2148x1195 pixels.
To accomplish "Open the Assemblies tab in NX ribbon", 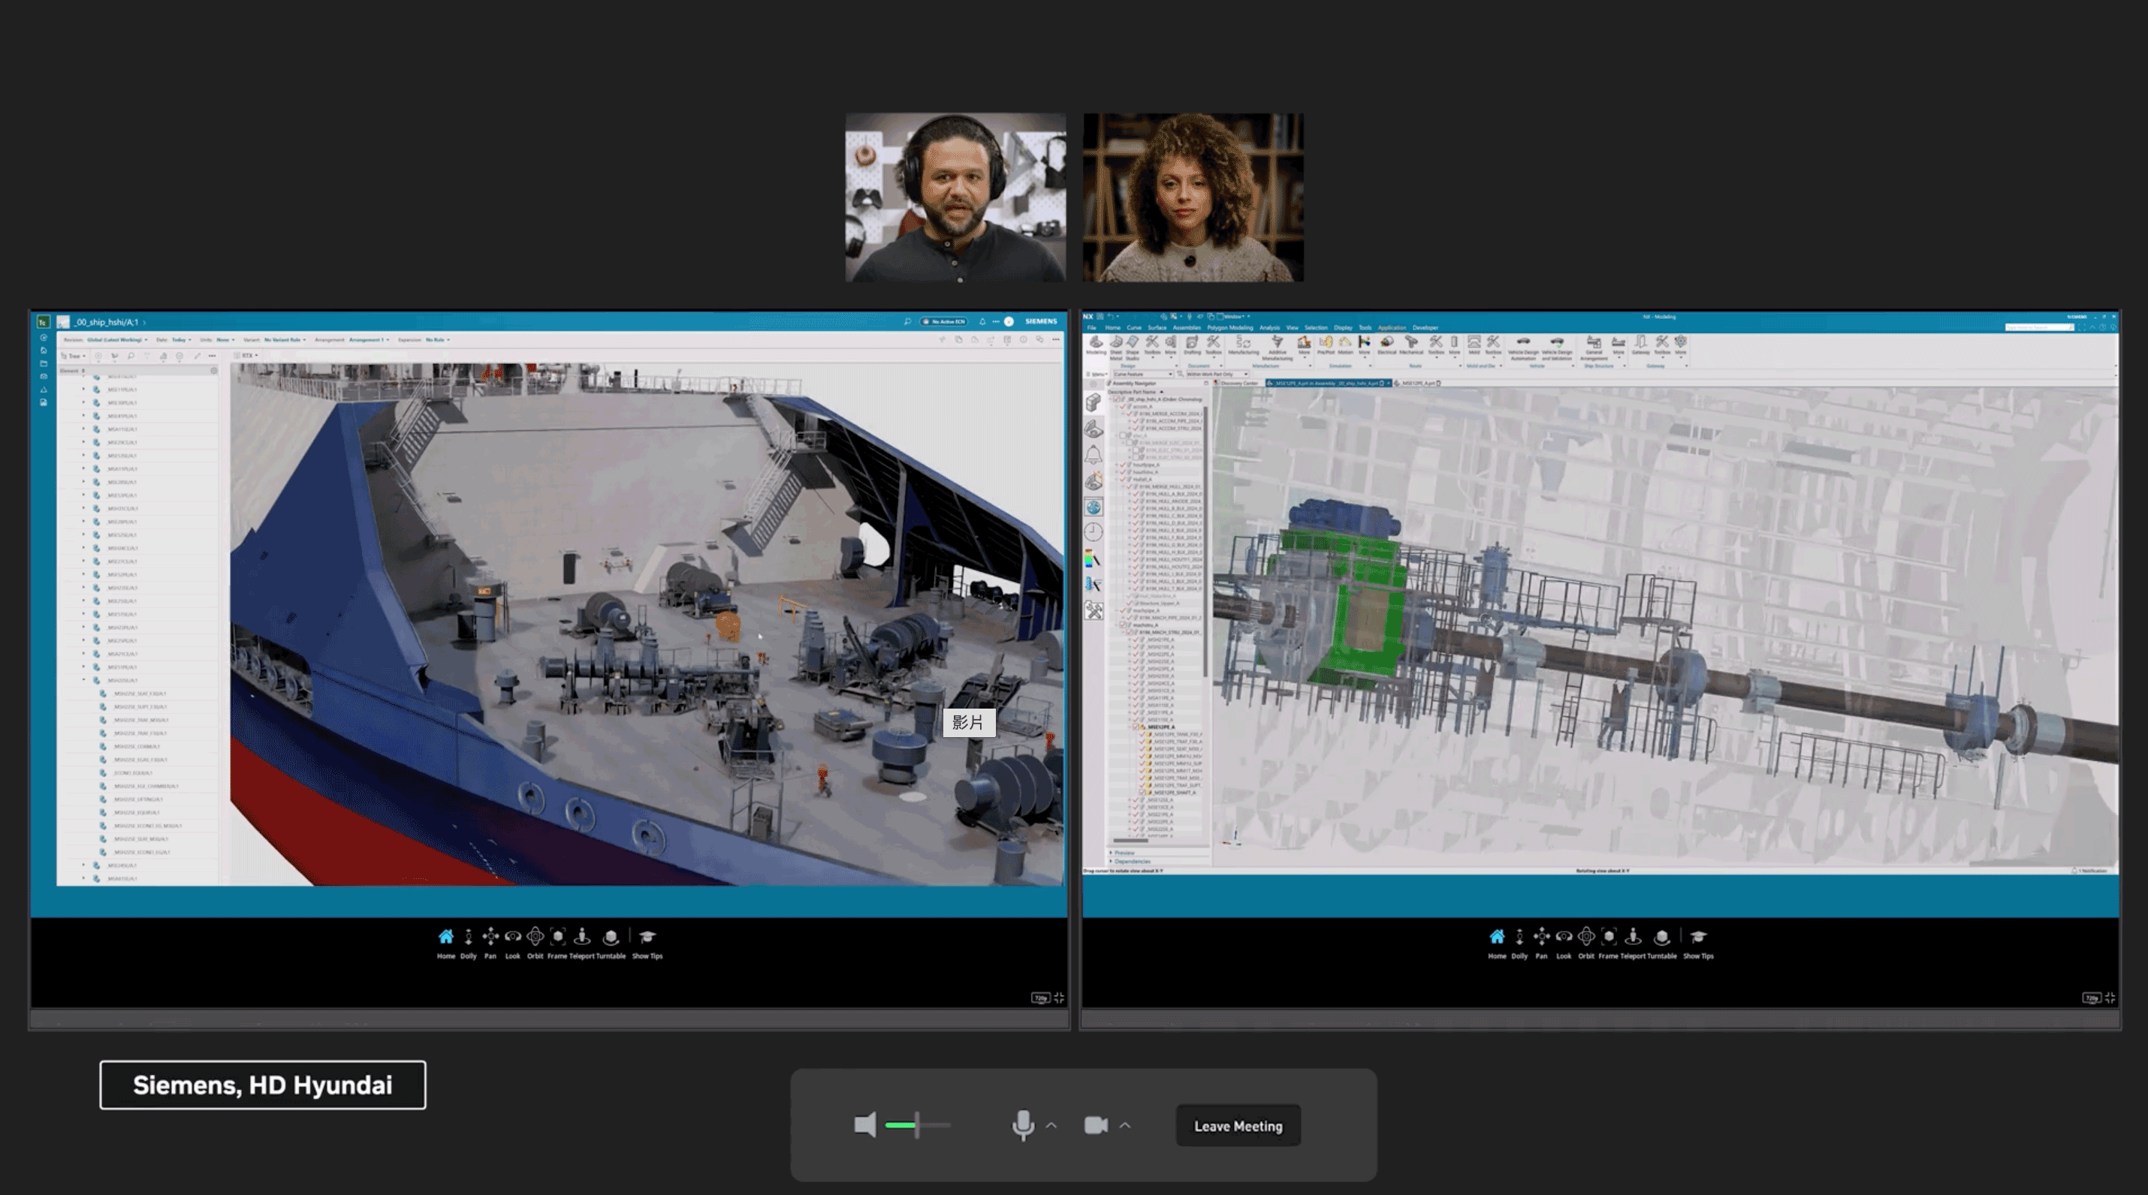I will pos(1186,327).
